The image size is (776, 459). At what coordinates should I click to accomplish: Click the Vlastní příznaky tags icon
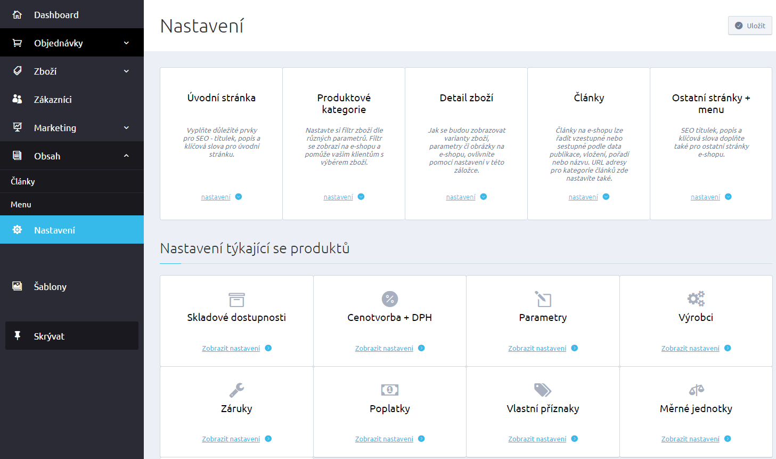tap(543, 390)
